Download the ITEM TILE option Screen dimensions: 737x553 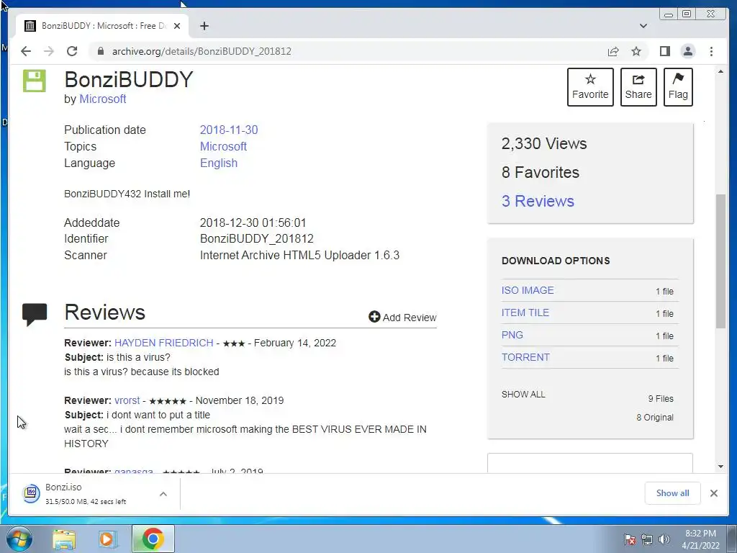point(525,313)
